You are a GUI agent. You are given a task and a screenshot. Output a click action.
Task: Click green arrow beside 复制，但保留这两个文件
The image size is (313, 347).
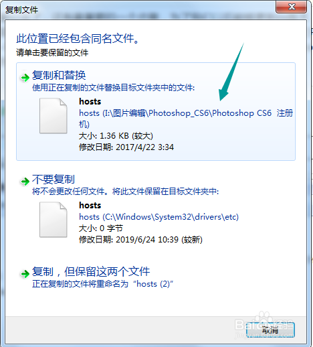25,274
